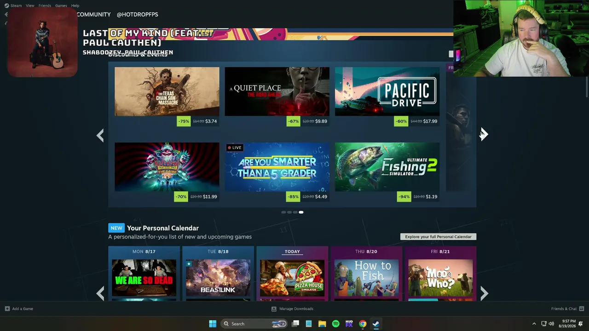Open the View menu
Screen dimensions: 589x331
click(30, 6)
